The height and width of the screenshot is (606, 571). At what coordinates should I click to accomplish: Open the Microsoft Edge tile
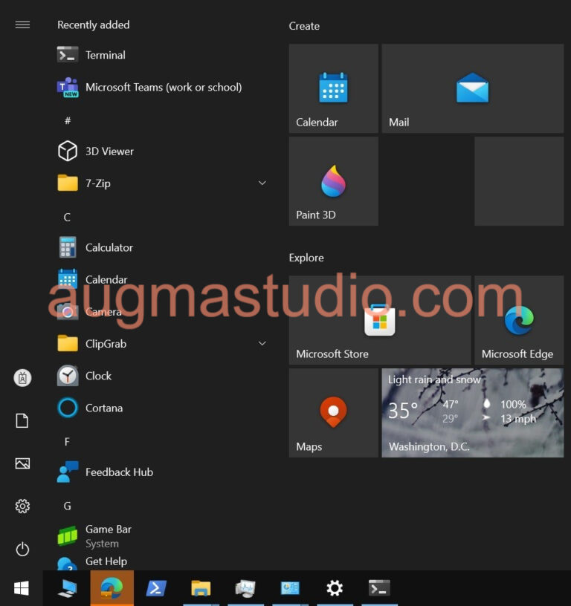519,320
